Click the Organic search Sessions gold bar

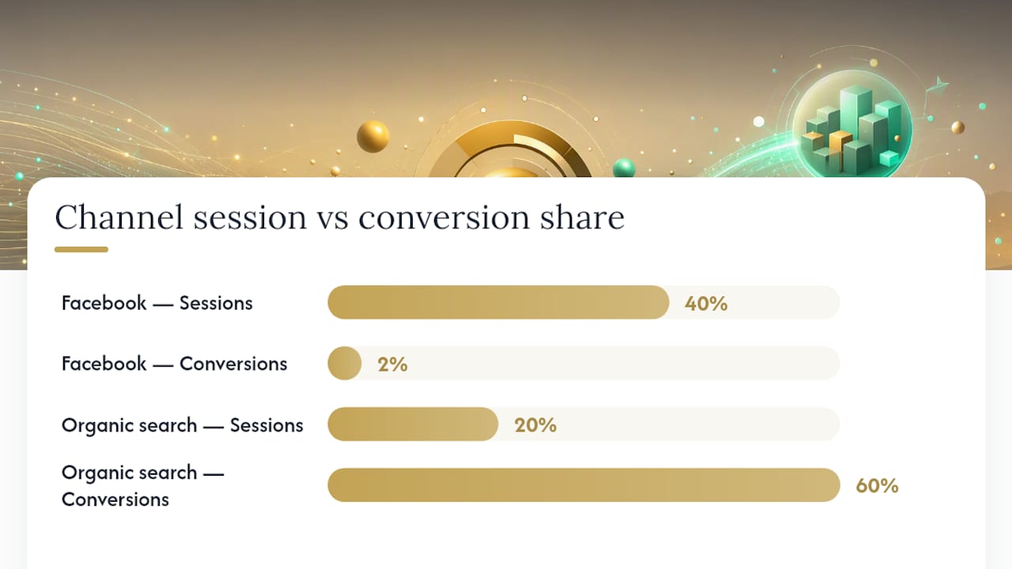click(x=413, y=424)
